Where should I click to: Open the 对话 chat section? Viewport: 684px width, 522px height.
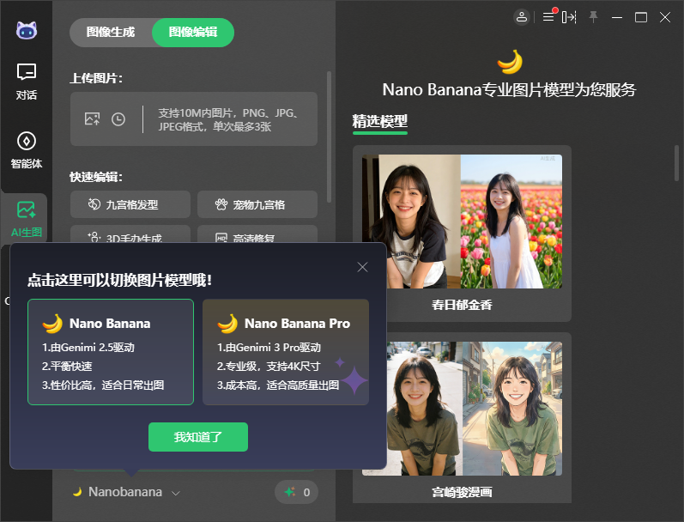[x=26, y=82]
